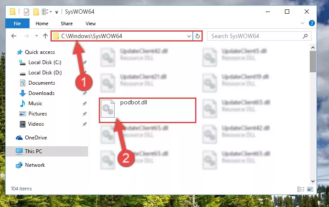Click the address bar path C:\Windows\SysWOW64

(x=92, y=36)
